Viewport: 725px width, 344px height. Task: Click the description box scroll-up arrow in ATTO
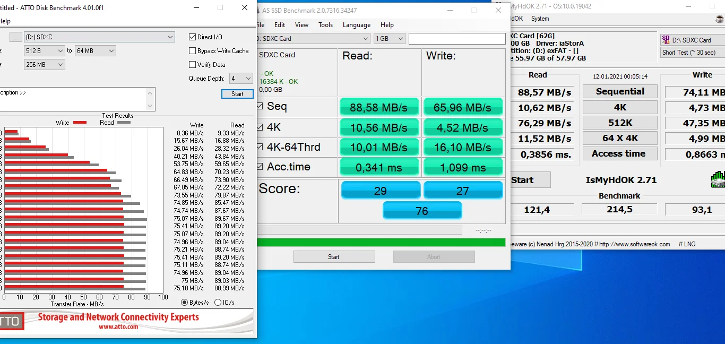tap(150, 92)
